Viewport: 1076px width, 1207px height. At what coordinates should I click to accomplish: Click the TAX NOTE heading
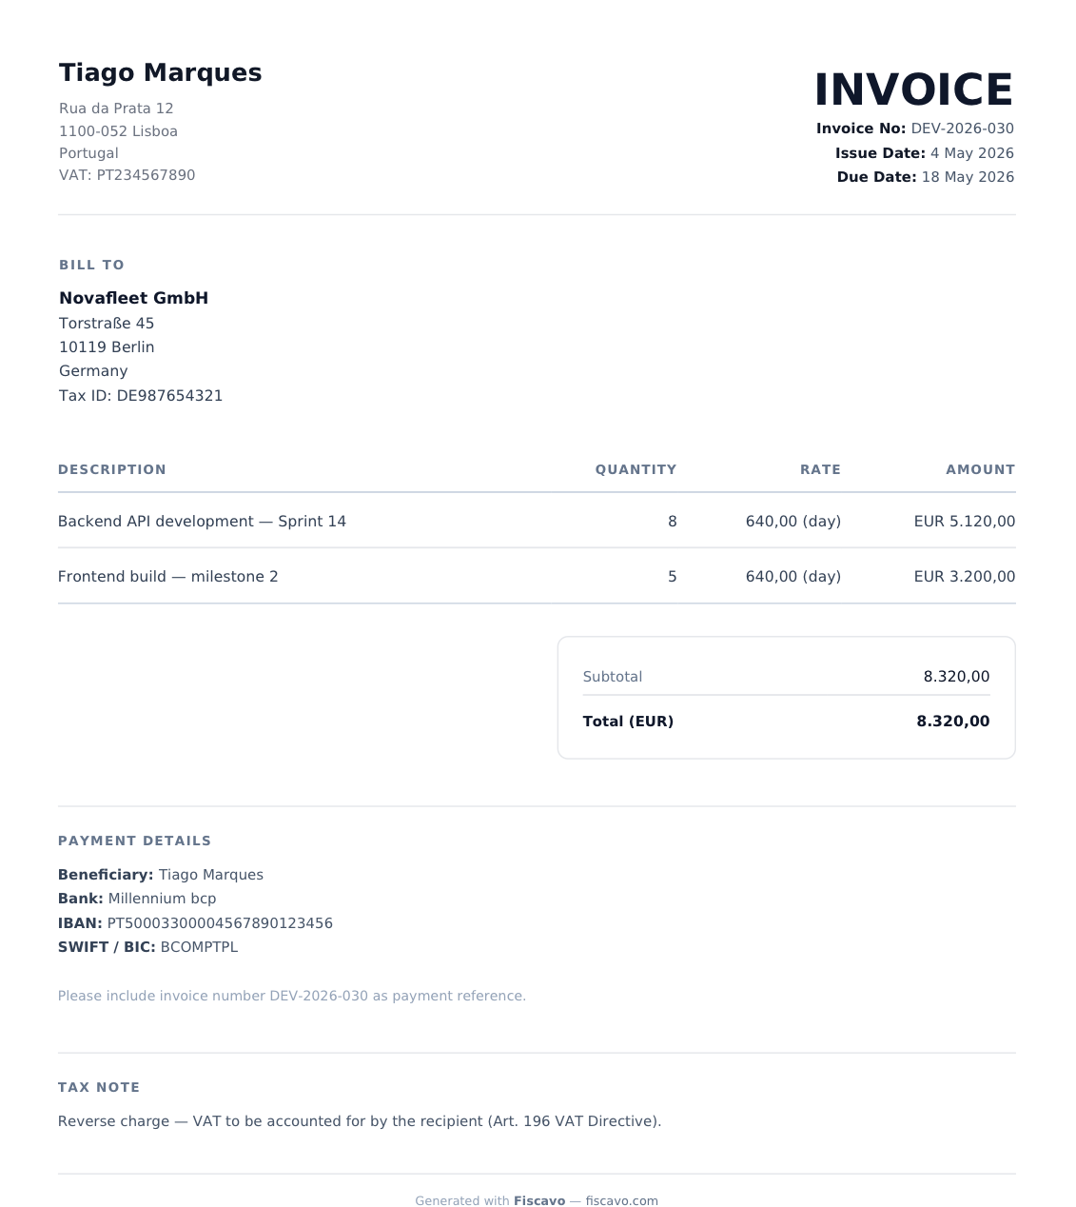[99, 1087]
